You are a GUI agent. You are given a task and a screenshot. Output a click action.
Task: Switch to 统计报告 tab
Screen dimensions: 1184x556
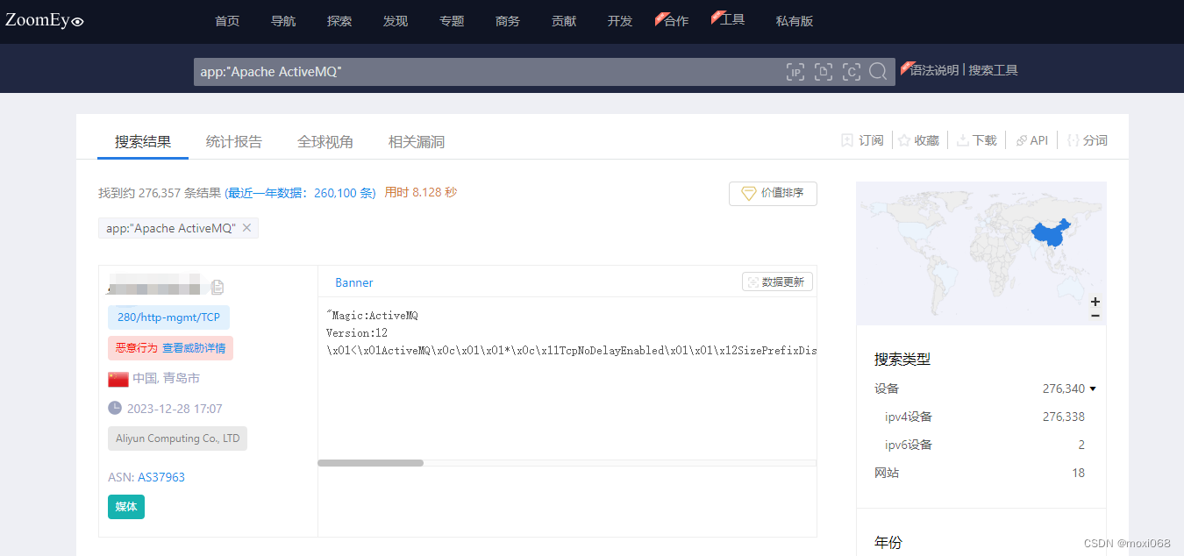point(234,141)
